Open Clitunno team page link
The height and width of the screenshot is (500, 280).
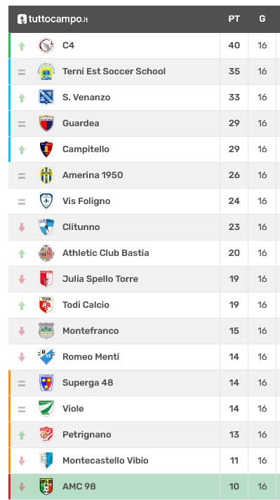81,227
